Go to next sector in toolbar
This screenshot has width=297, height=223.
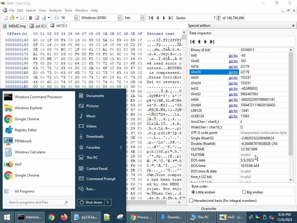coord(164,18)
